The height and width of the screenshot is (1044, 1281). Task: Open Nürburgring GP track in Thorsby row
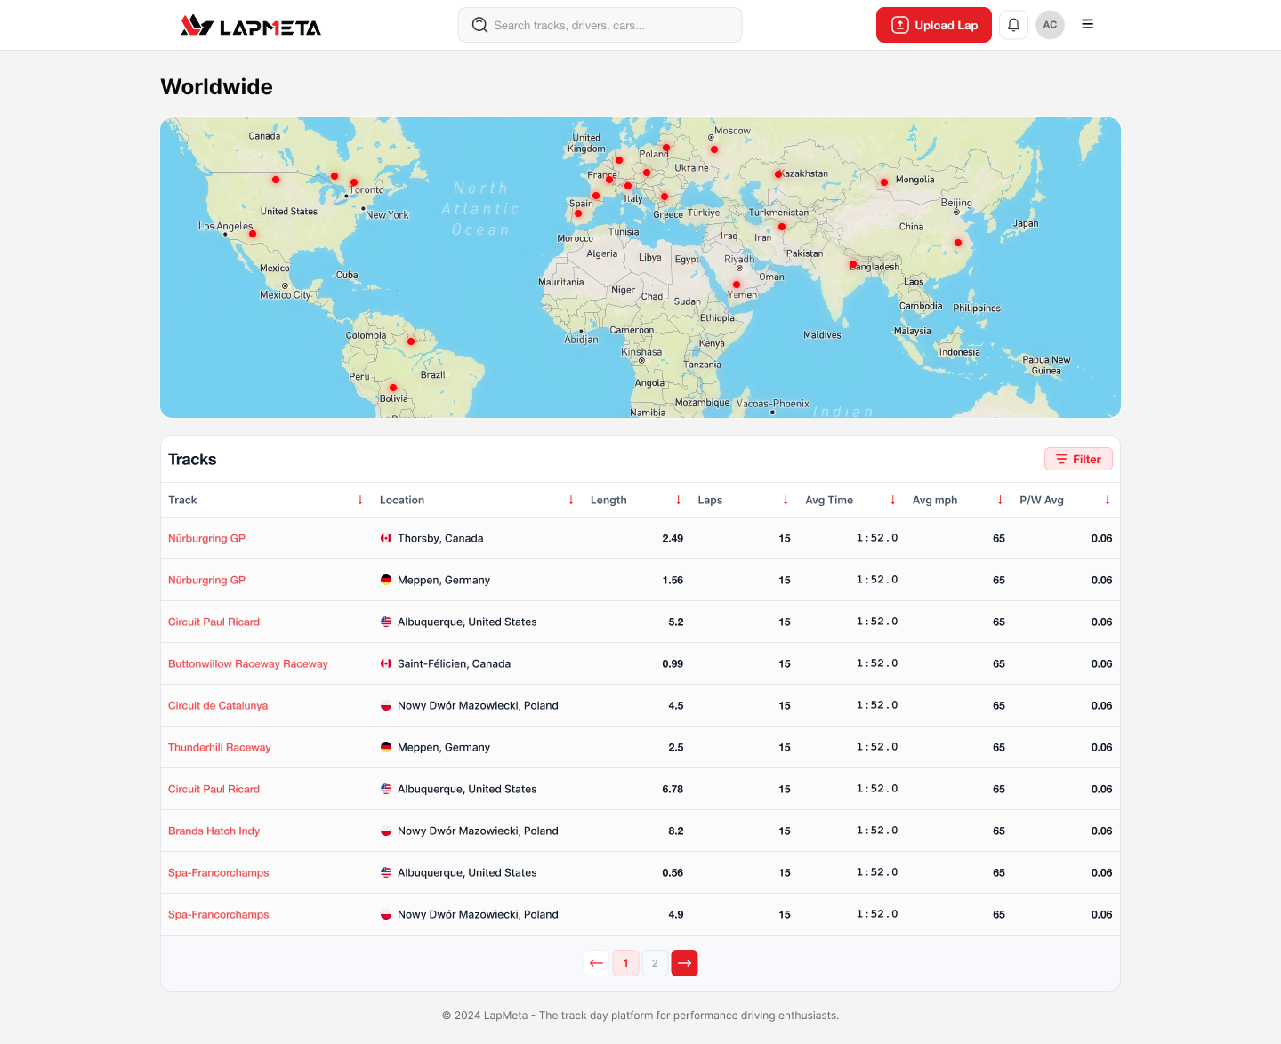coord(206,538)
